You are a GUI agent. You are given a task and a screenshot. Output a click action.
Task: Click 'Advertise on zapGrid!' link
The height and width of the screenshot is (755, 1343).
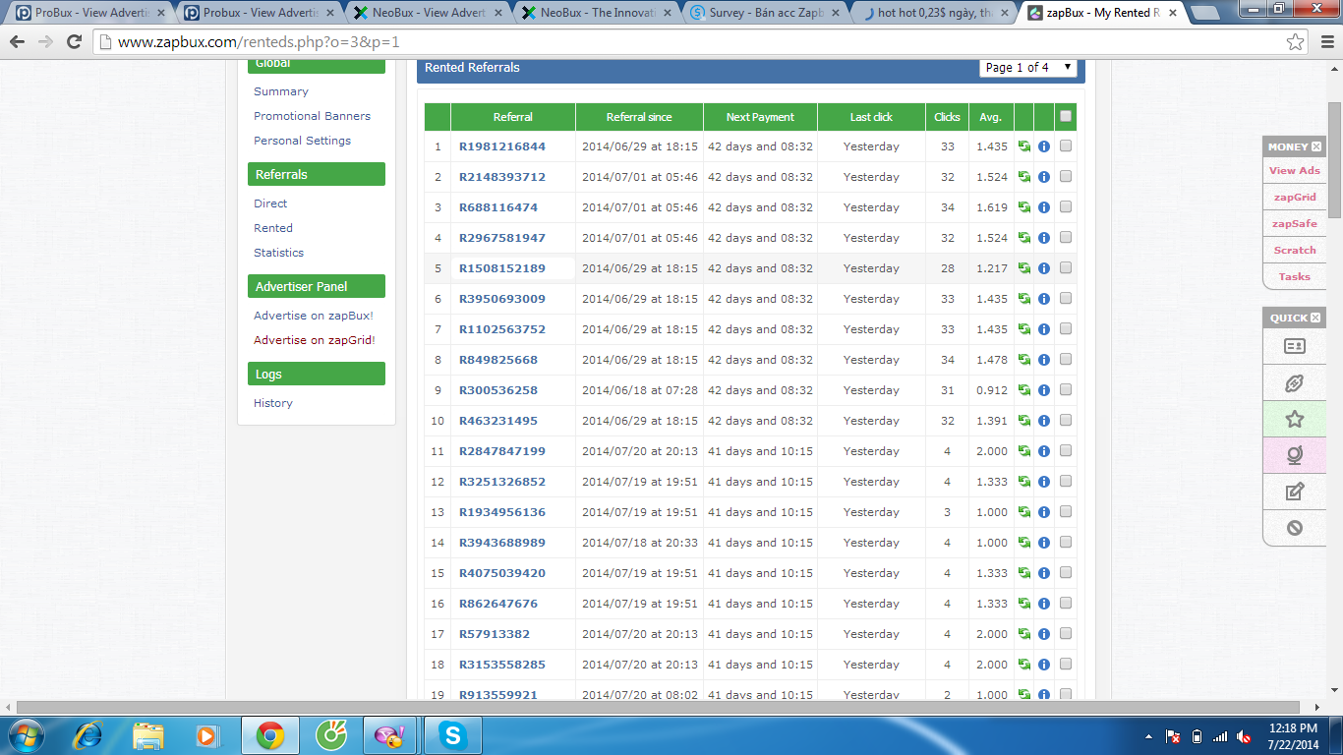click(315, 340)
